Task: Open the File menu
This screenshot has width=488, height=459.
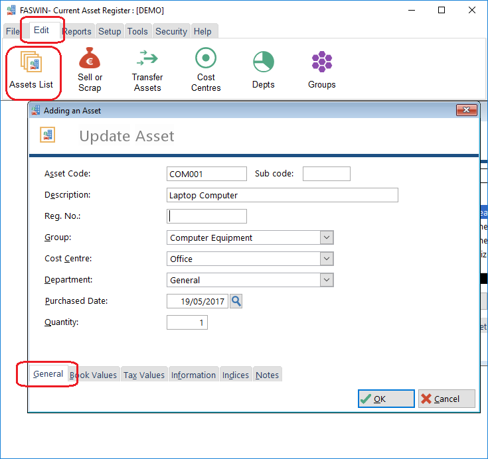Action: point(13,31)
